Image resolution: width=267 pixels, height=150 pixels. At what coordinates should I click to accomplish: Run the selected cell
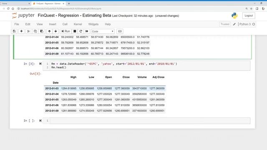pos(66,31)
